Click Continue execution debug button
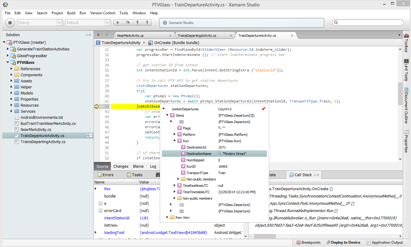The image size is (411, 247). click(118, 22)
